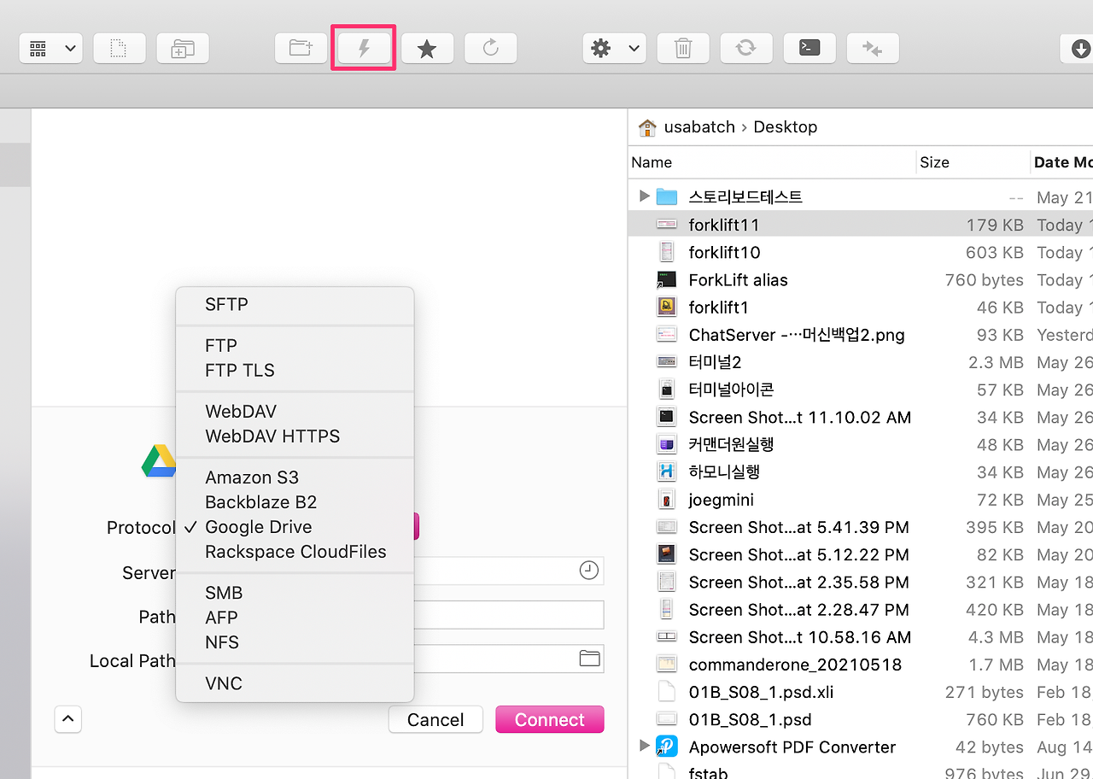Click the sync toolbar icon
This screenshot has height=779, width=1093.
746,49
